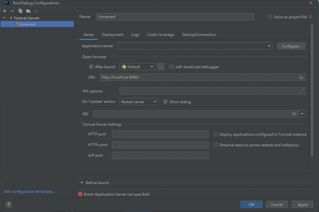Open Edit configuration templates link

[30, 191]
